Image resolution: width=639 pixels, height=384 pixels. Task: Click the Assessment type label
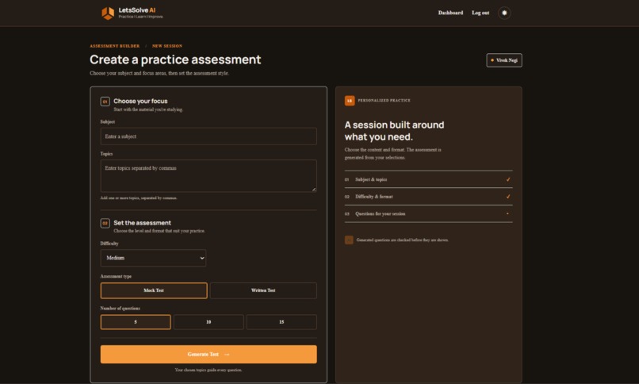(x=116, y=276)
